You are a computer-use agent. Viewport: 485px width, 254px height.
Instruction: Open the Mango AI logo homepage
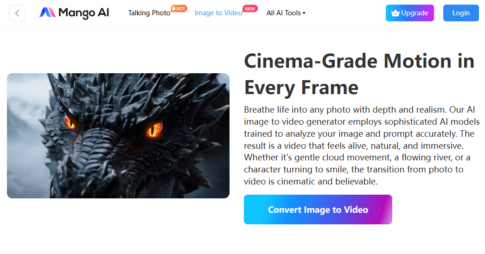74,13
